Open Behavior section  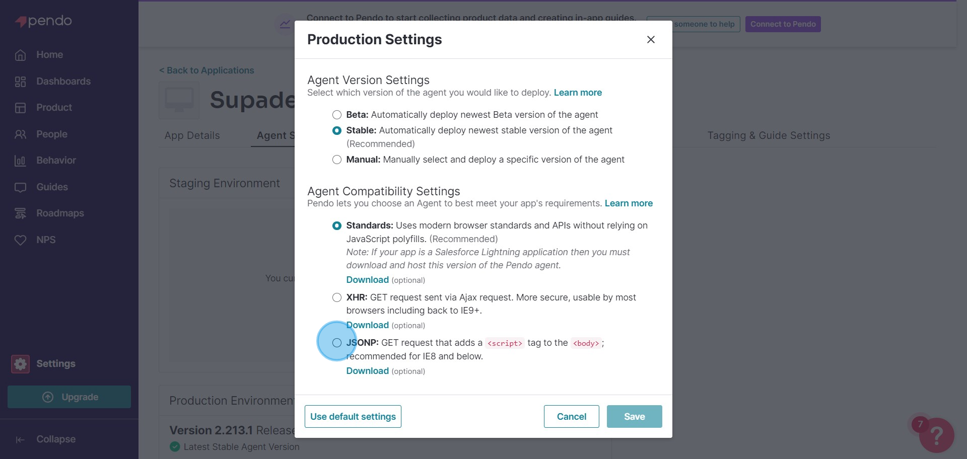56,161
